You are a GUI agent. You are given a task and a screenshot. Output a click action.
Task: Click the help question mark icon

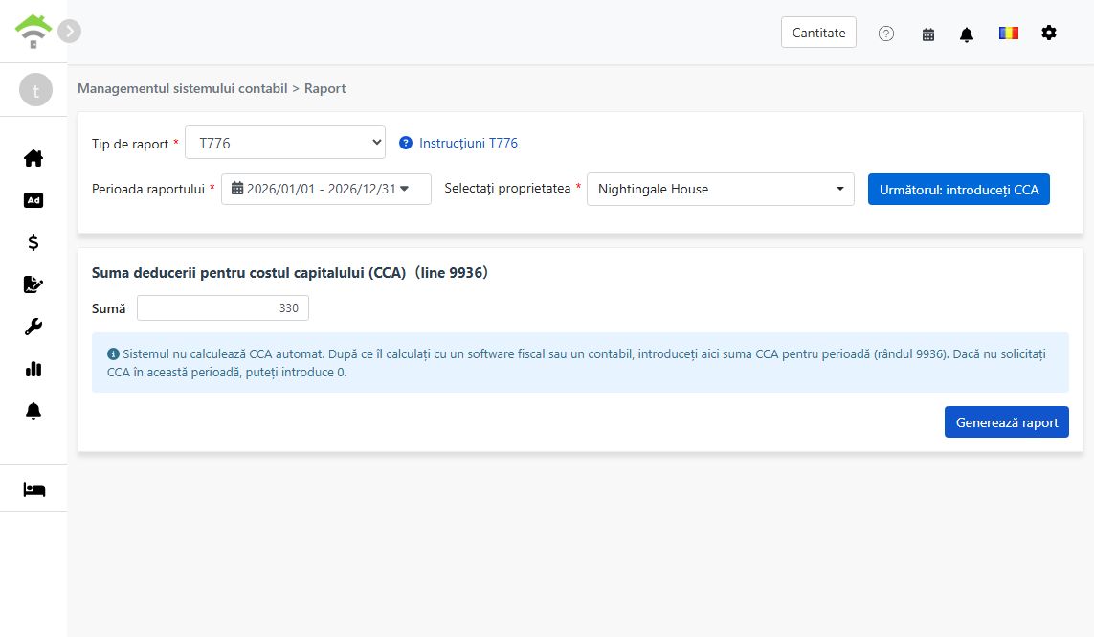pyautogui.click(x=886, y=34)
